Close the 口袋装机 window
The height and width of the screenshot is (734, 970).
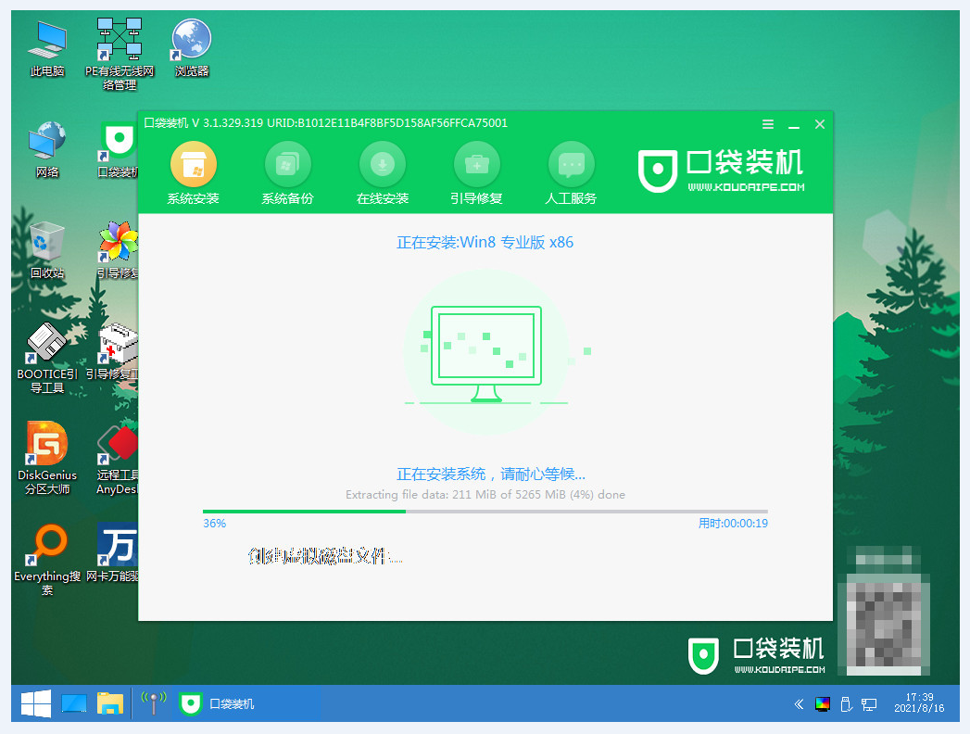tap(820, 124)
